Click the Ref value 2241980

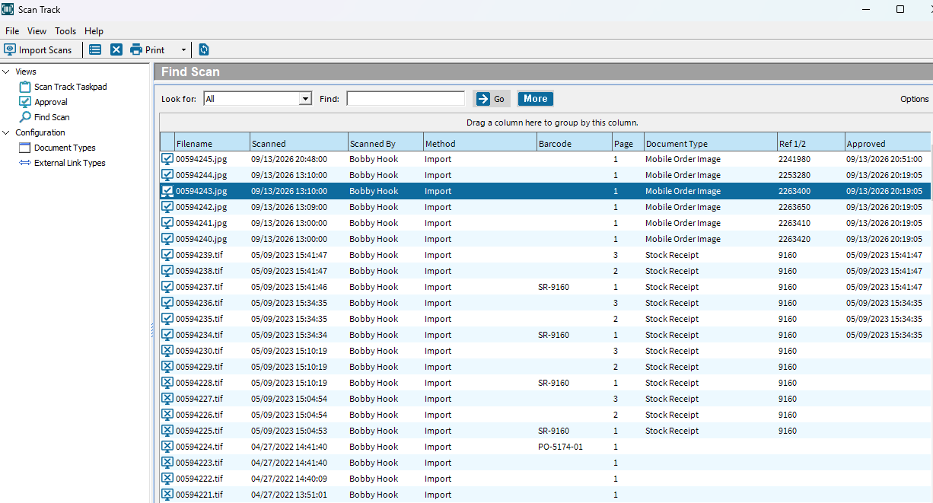tap(794, 159)
